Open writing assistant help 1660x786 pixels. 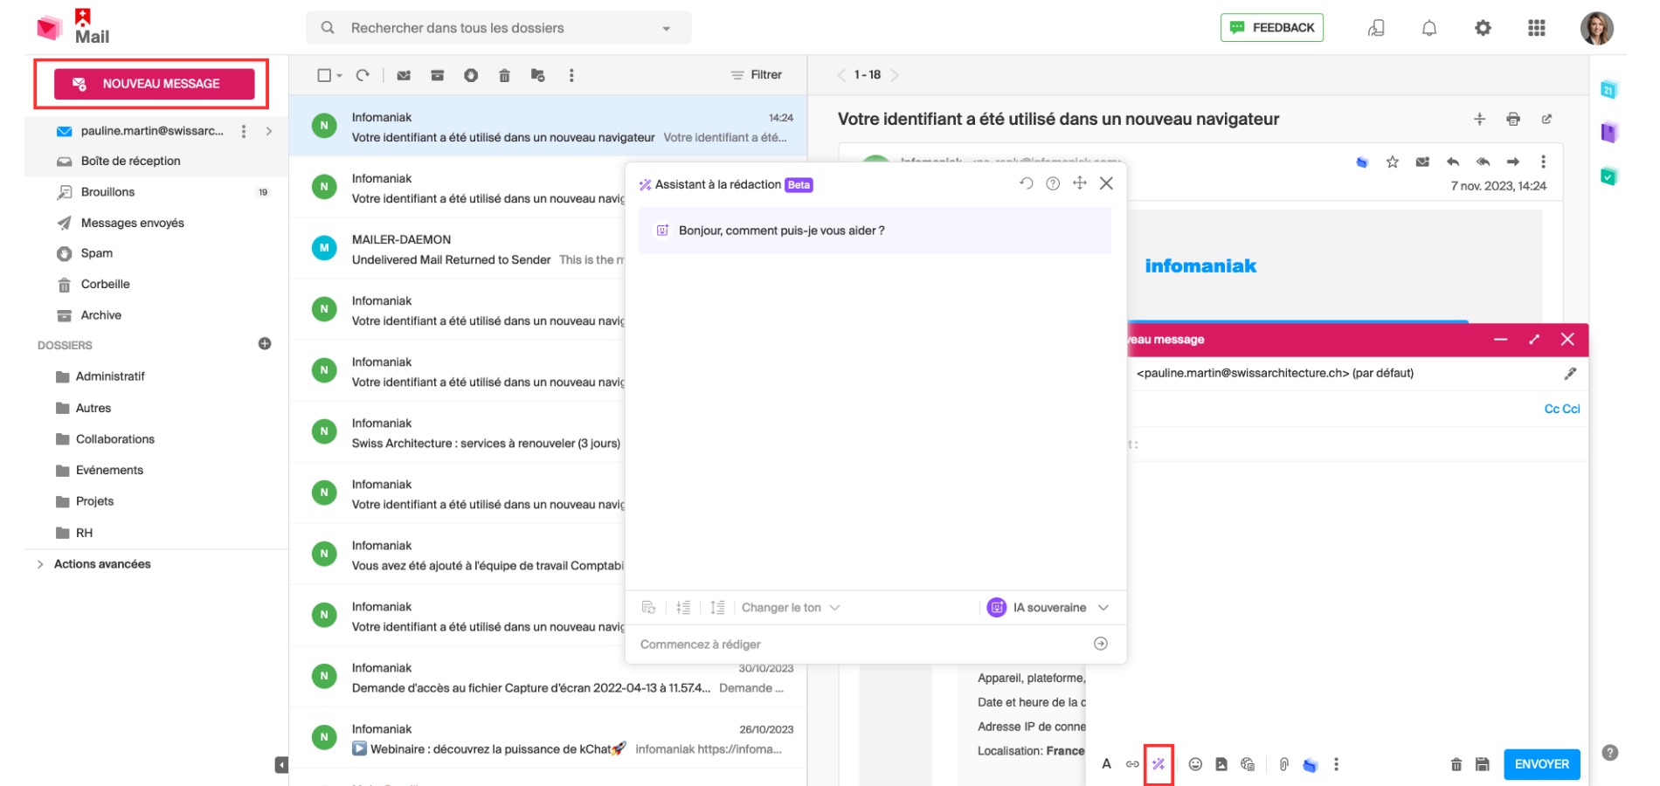(1053, 183)
